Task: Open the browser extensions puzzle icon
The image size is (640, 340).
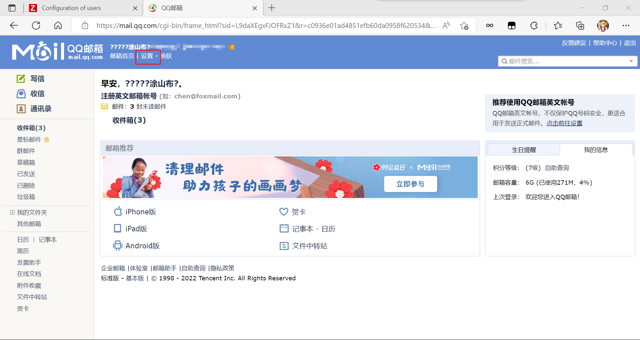Action: 534,26
